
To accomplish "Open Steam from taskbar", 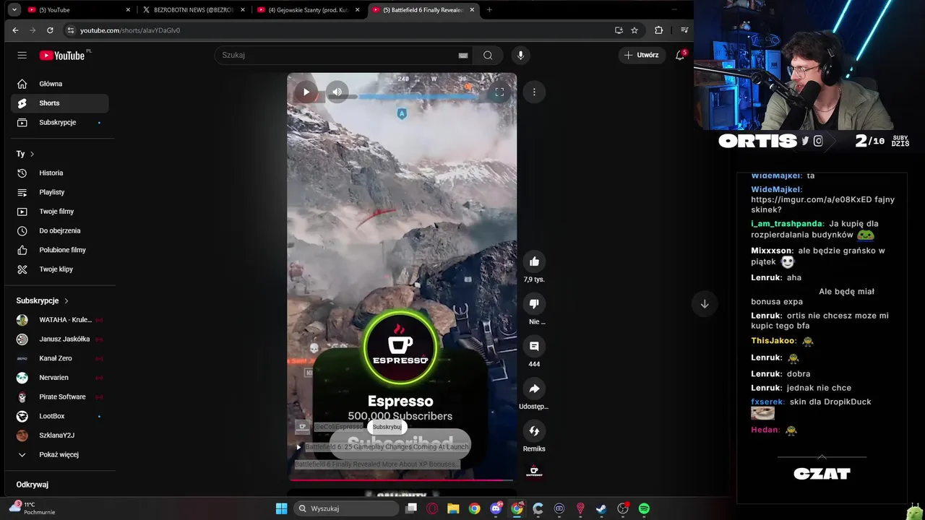I will tap(601, 508).
